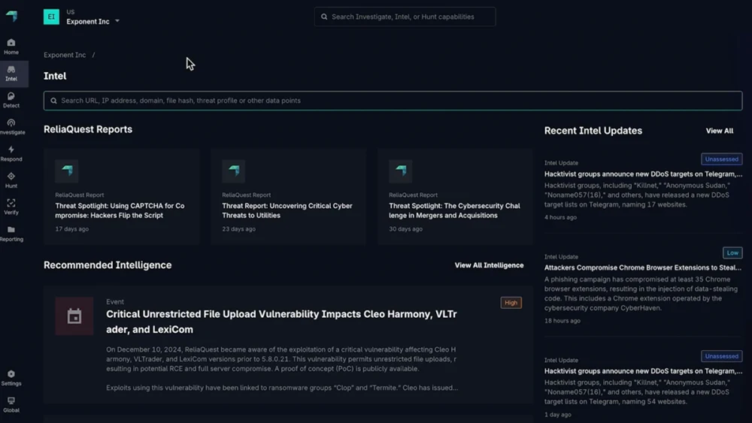The height and width of the screenshot is (423, 752).
Task: Click the Global icon in sidebar
Action: 11,401
